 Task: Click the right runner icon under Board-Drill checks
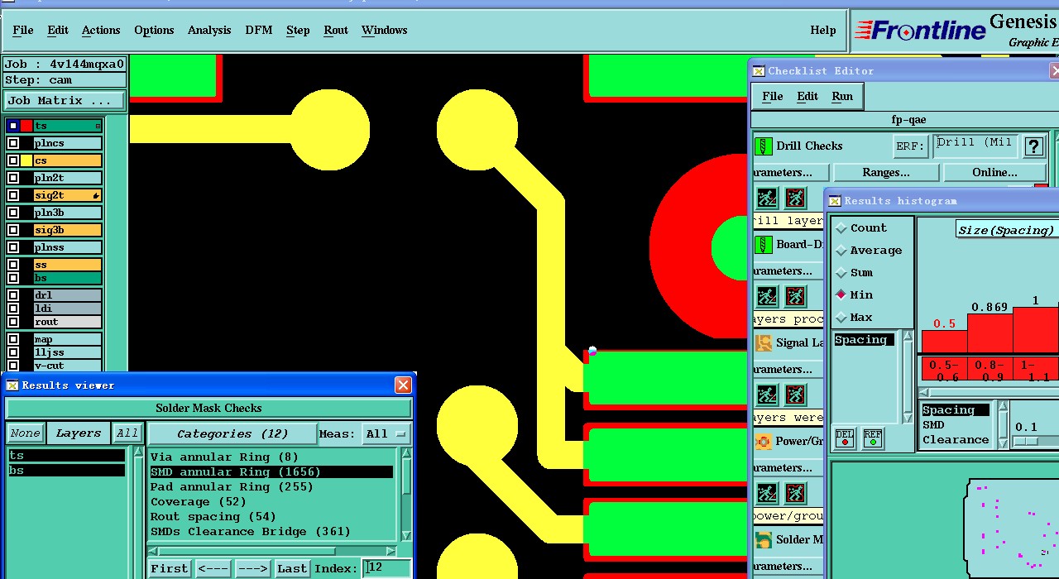tap(795, 295)
